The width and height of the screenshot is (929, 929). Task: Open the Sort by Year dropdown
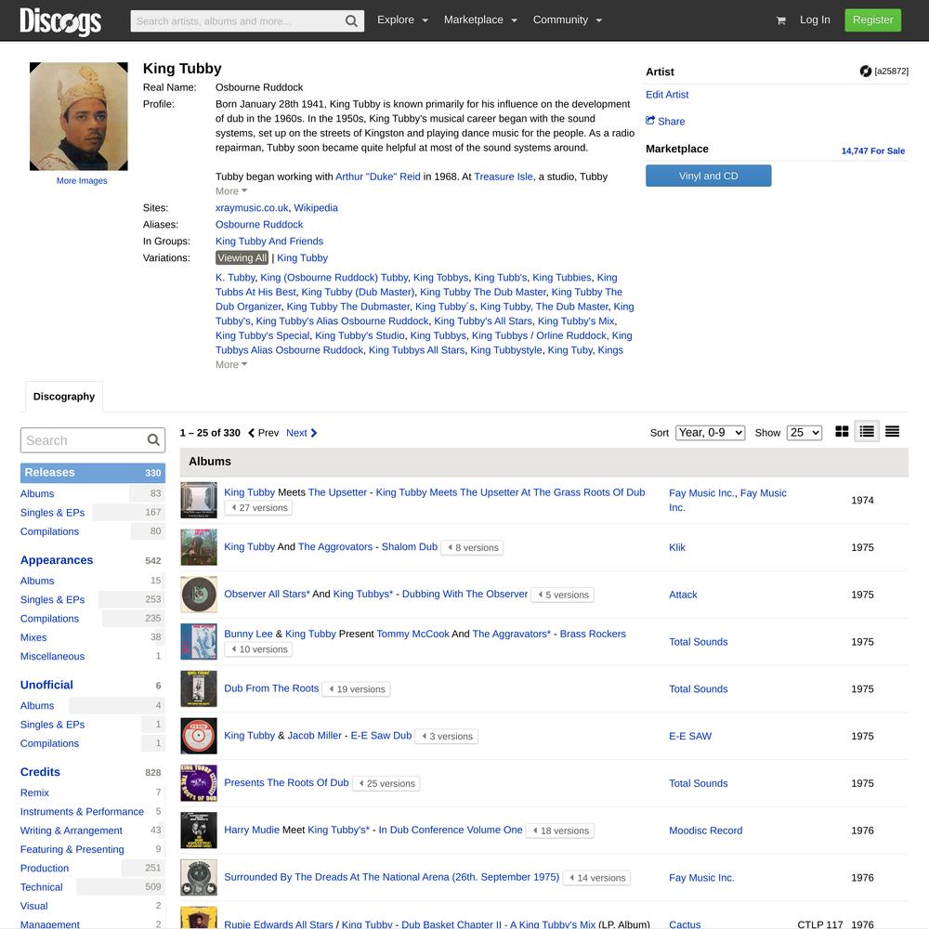[710, 433]
